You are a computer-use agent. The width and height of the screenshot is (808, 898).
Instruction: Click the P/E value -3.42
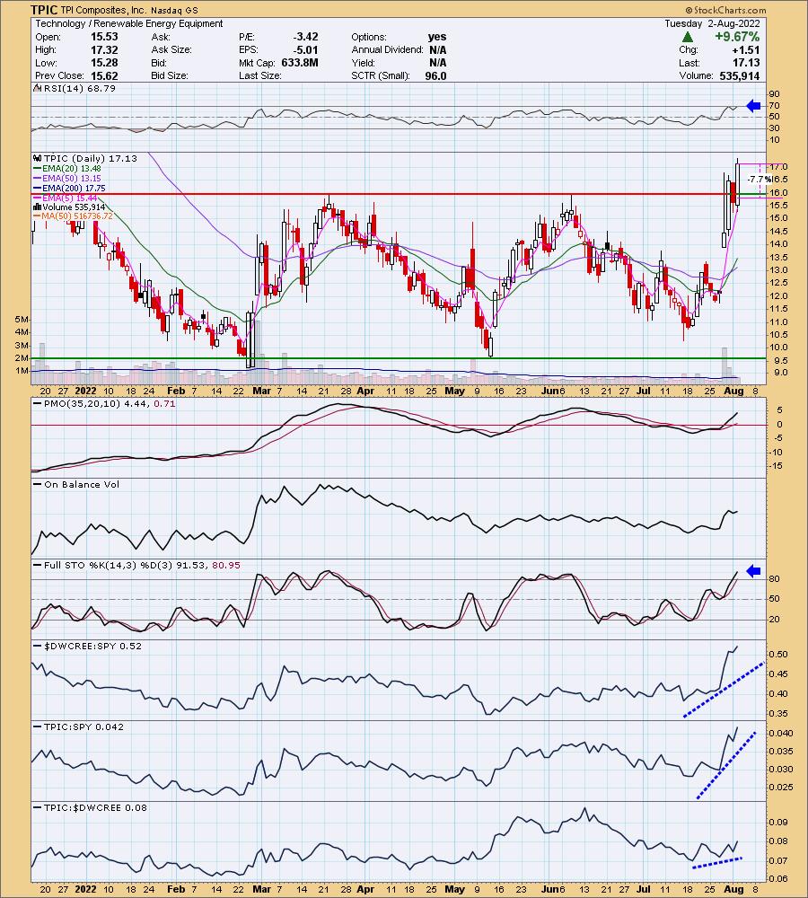pos(305,37)
